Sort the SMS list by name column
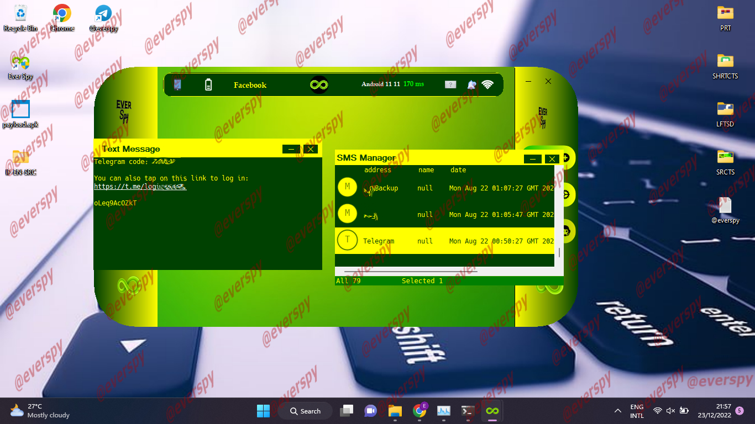Image resolution: width=755 pixels, height=424 pixels. click(x=426, y=170)
